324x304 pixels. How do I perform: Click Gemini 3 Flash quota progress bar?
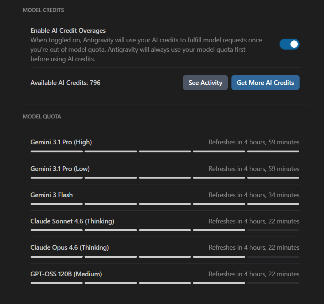click(165, 204)
